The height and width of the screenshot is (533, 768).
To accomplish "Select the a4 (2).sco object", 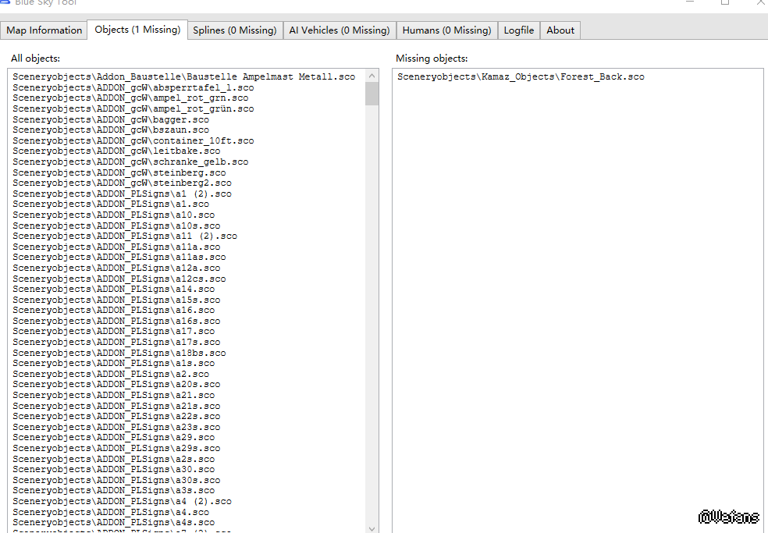I will coord(122,501).
